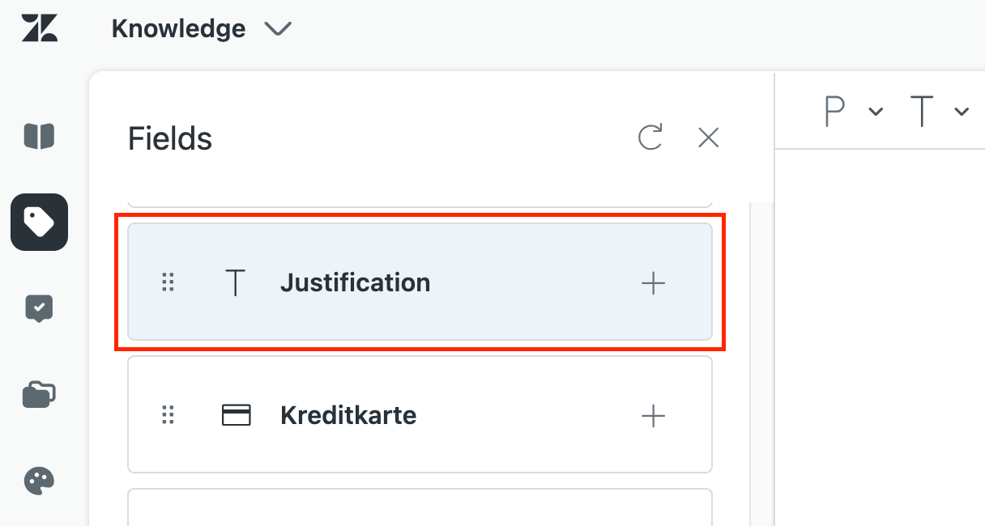Open the checkmark speech bubble sidebar icon
985x526 pixels.
coord(39,308)
